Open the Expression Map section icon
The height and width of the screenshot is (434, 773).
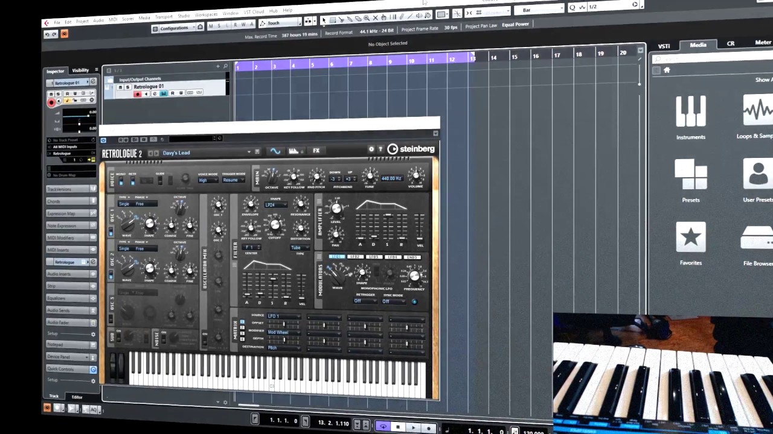click(x=93, y=213)
